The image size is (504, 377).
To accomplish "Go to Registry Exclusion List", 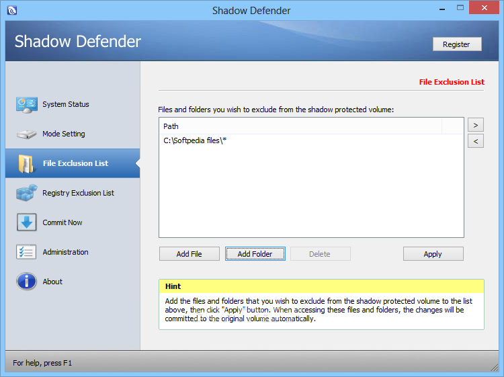I will (x=78, y=193).
